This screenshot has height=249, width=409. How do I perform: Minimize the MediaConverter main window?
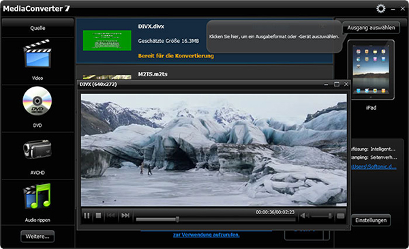[x=393, y=10]
